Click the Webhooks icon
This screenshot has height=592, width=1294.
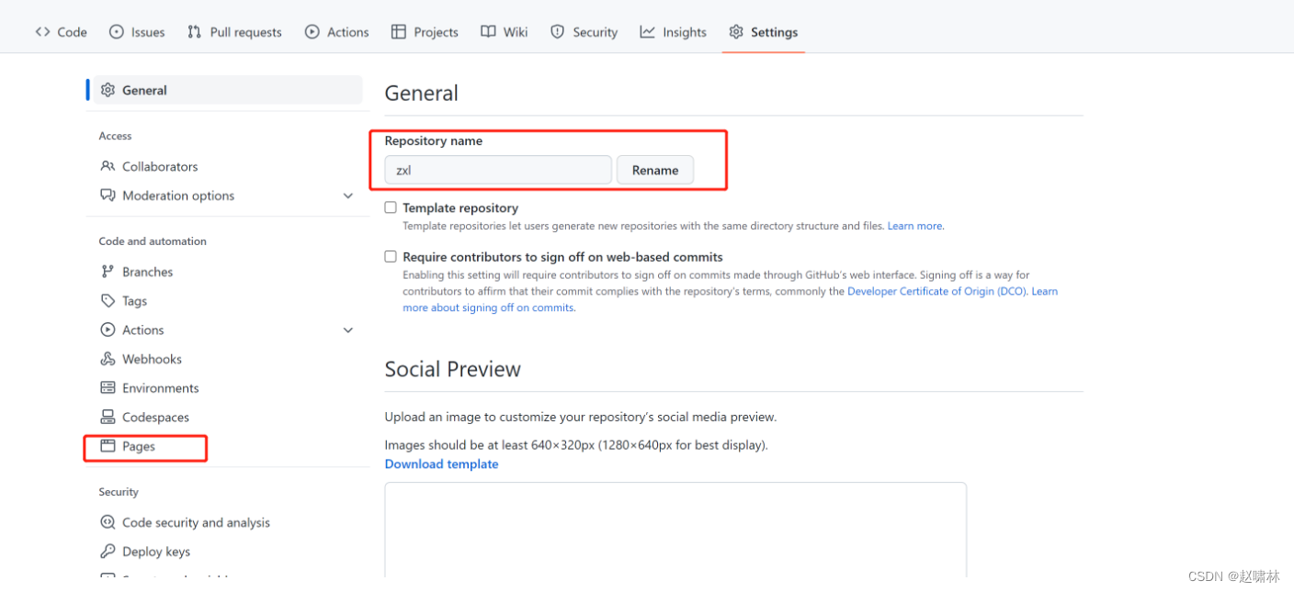[x=108, y=359]
